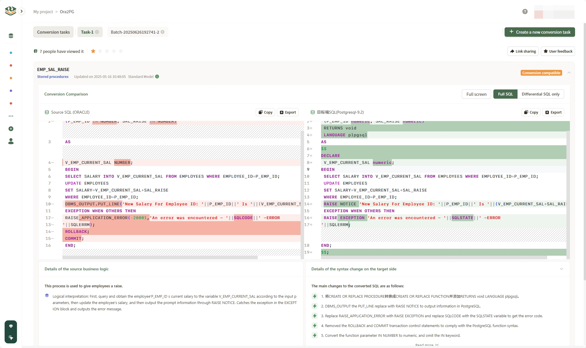Viewport: 586px width, 348px height.
Task: Click the teal dot sidebar item
Action: 11,53
